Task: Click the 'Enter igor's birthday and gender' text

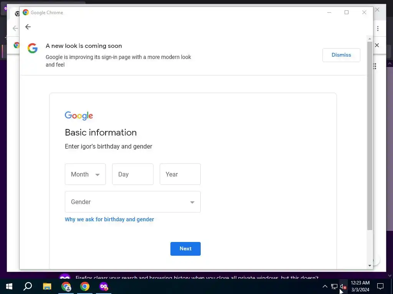Action: (109, 147)
